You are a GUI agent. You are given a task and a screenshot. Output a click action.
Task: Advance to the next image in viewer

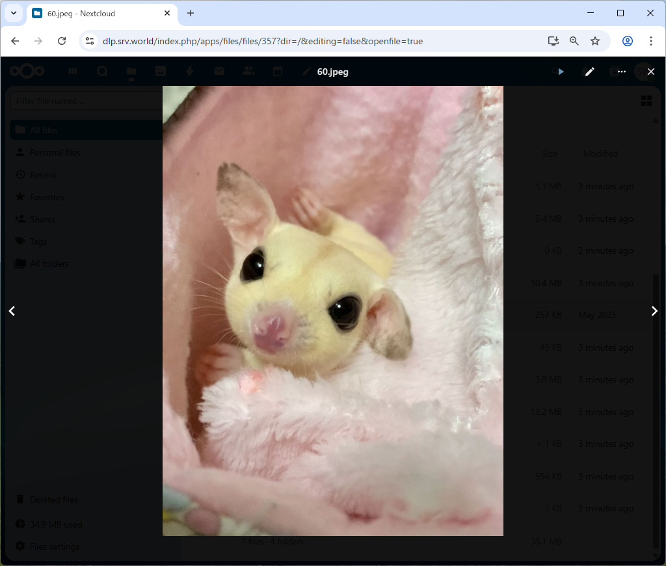click(654, 311)
